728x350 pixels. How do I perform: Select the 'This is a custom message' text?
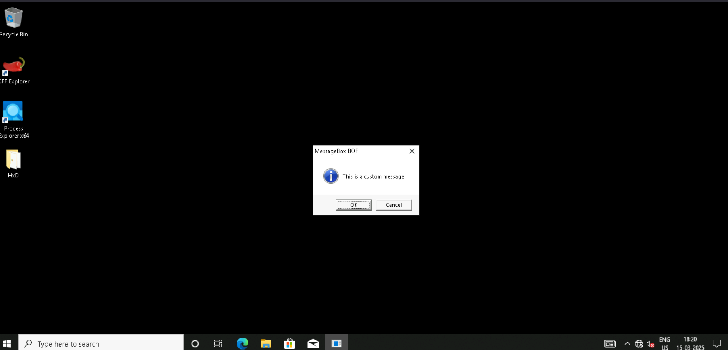point(373,177)
